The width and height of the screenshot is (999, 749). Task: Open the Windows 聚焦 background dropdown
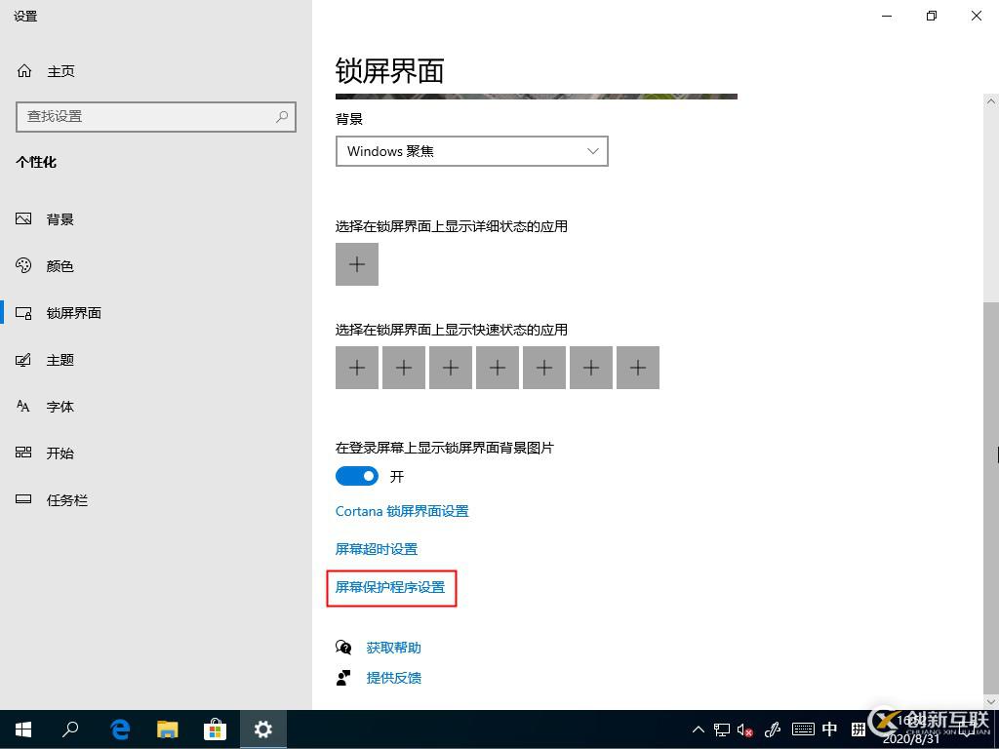click(471, 151)
